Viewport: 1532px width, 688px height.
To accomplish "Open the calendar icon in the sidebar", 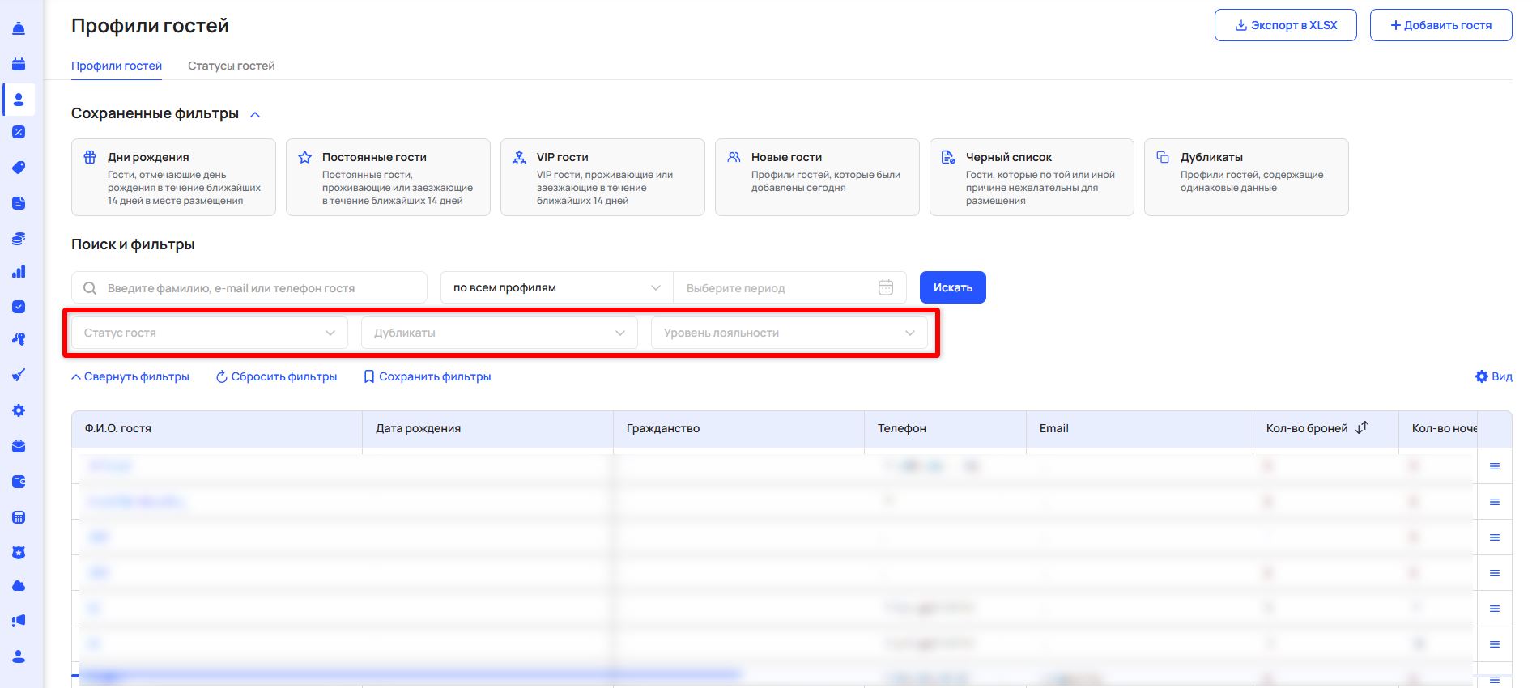I will (x=19, y=64).
